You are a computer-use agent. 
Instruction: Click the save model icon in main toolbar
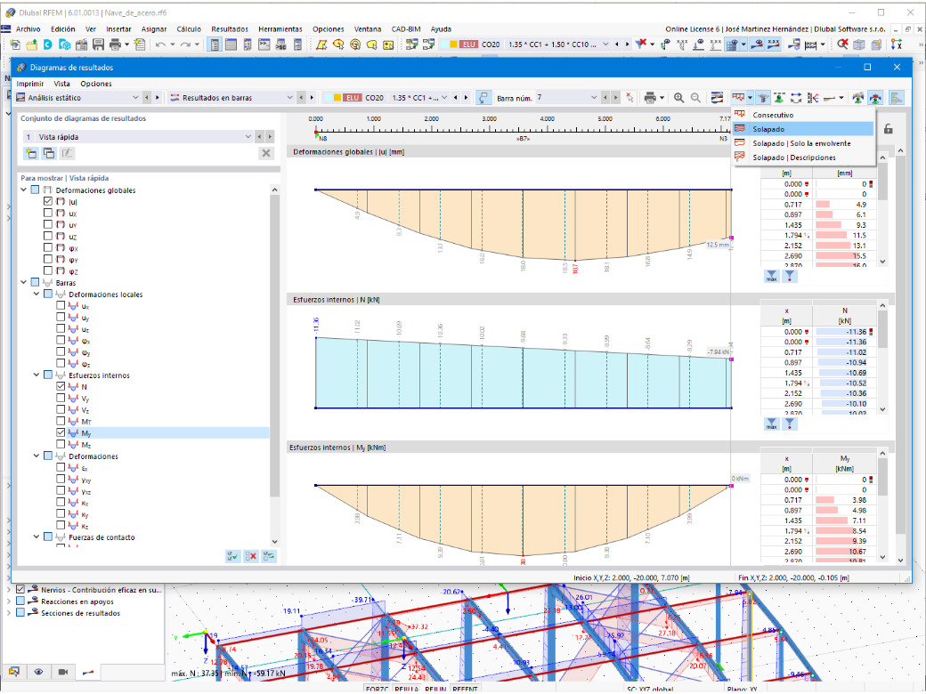coord(98,44)
